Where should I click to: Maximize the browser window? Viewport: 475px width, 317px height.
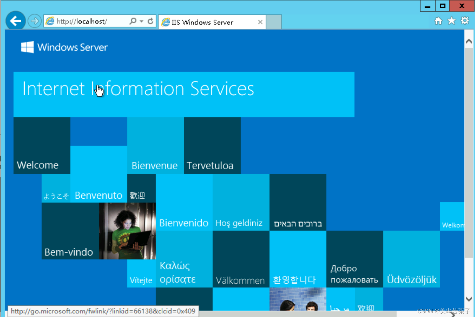coord(443,6)
